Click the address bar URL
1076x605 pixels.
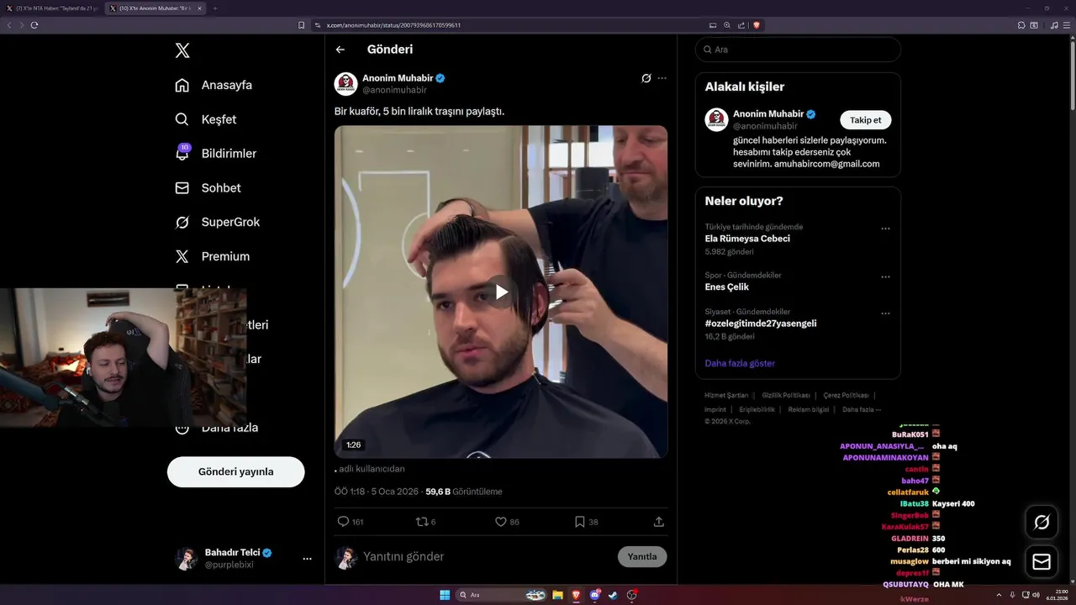[x=393, y=25]
